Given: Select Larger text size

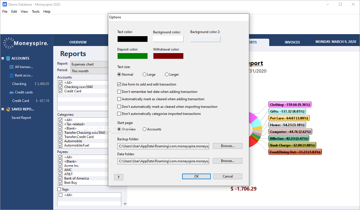Looking at the screenshot, I should coord(172,75).
